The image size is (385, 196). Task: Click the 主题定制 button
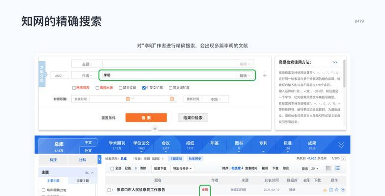point(176,159)
